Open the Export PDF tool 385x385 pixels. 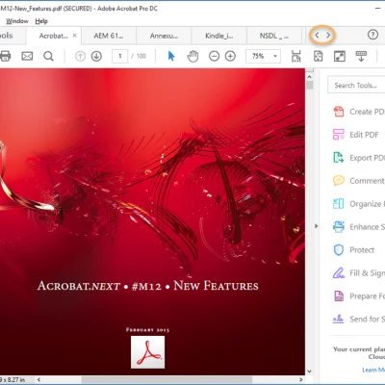[x=359, y=158]
